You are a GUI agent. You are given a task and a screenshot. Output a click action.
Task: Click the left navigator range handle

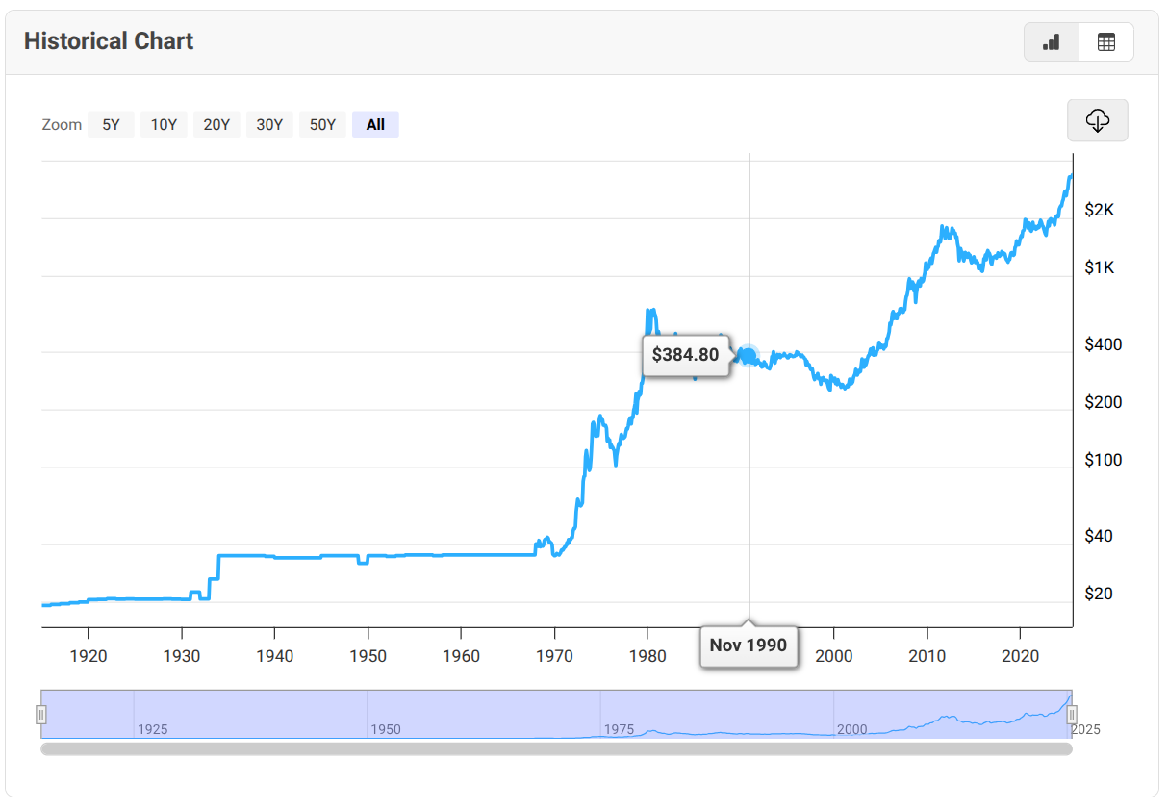click(x=41, y=714)
